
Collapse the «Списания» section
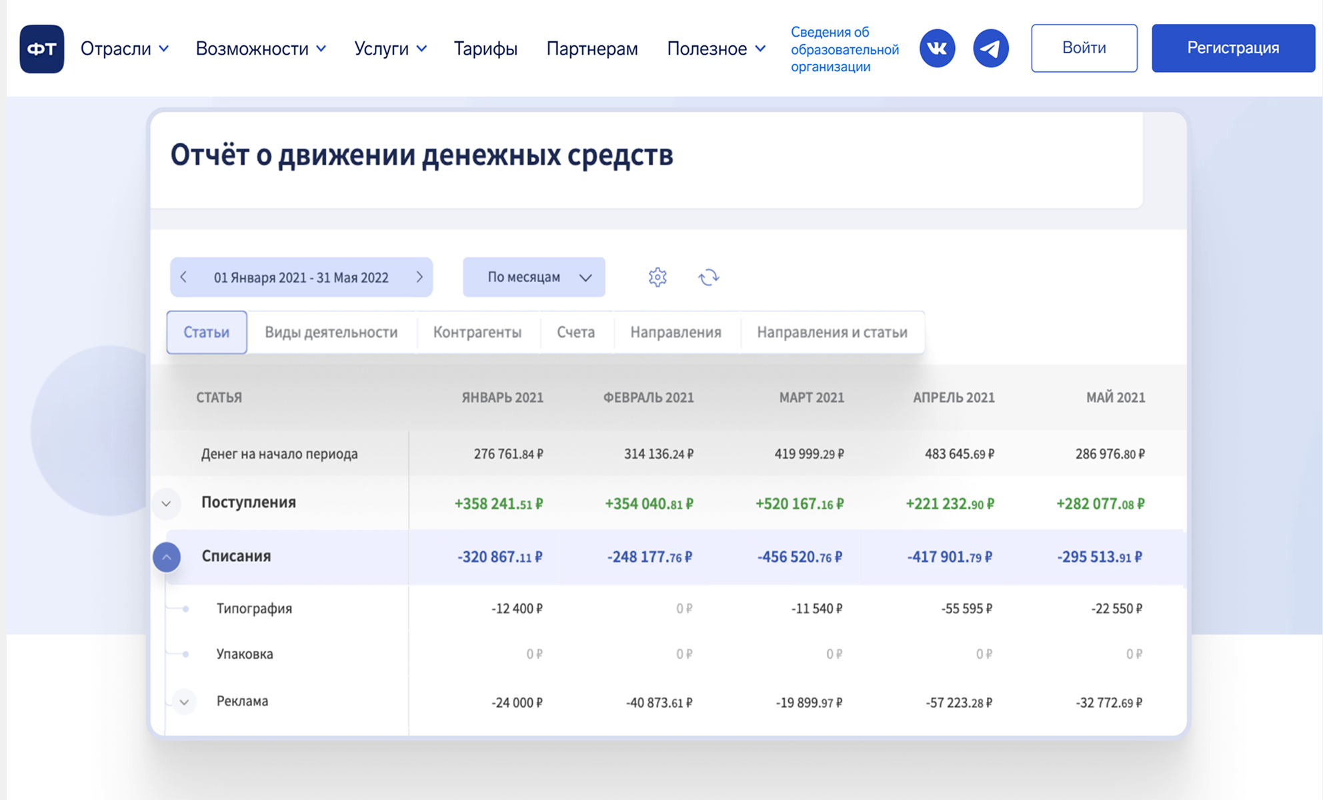coord(167,557)
